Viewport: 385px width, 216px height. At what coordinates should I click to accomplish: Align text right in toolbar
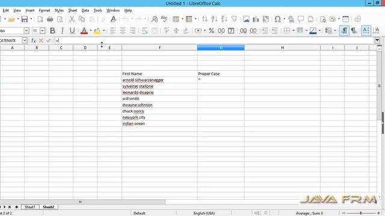tap(132, 31)
